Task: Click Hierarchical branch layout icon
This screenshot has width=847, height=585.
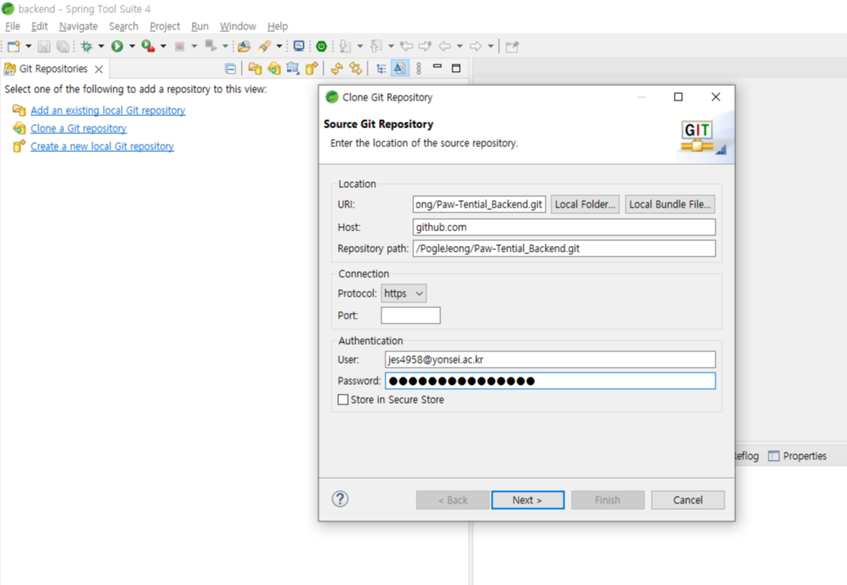Action: [381, 69]
